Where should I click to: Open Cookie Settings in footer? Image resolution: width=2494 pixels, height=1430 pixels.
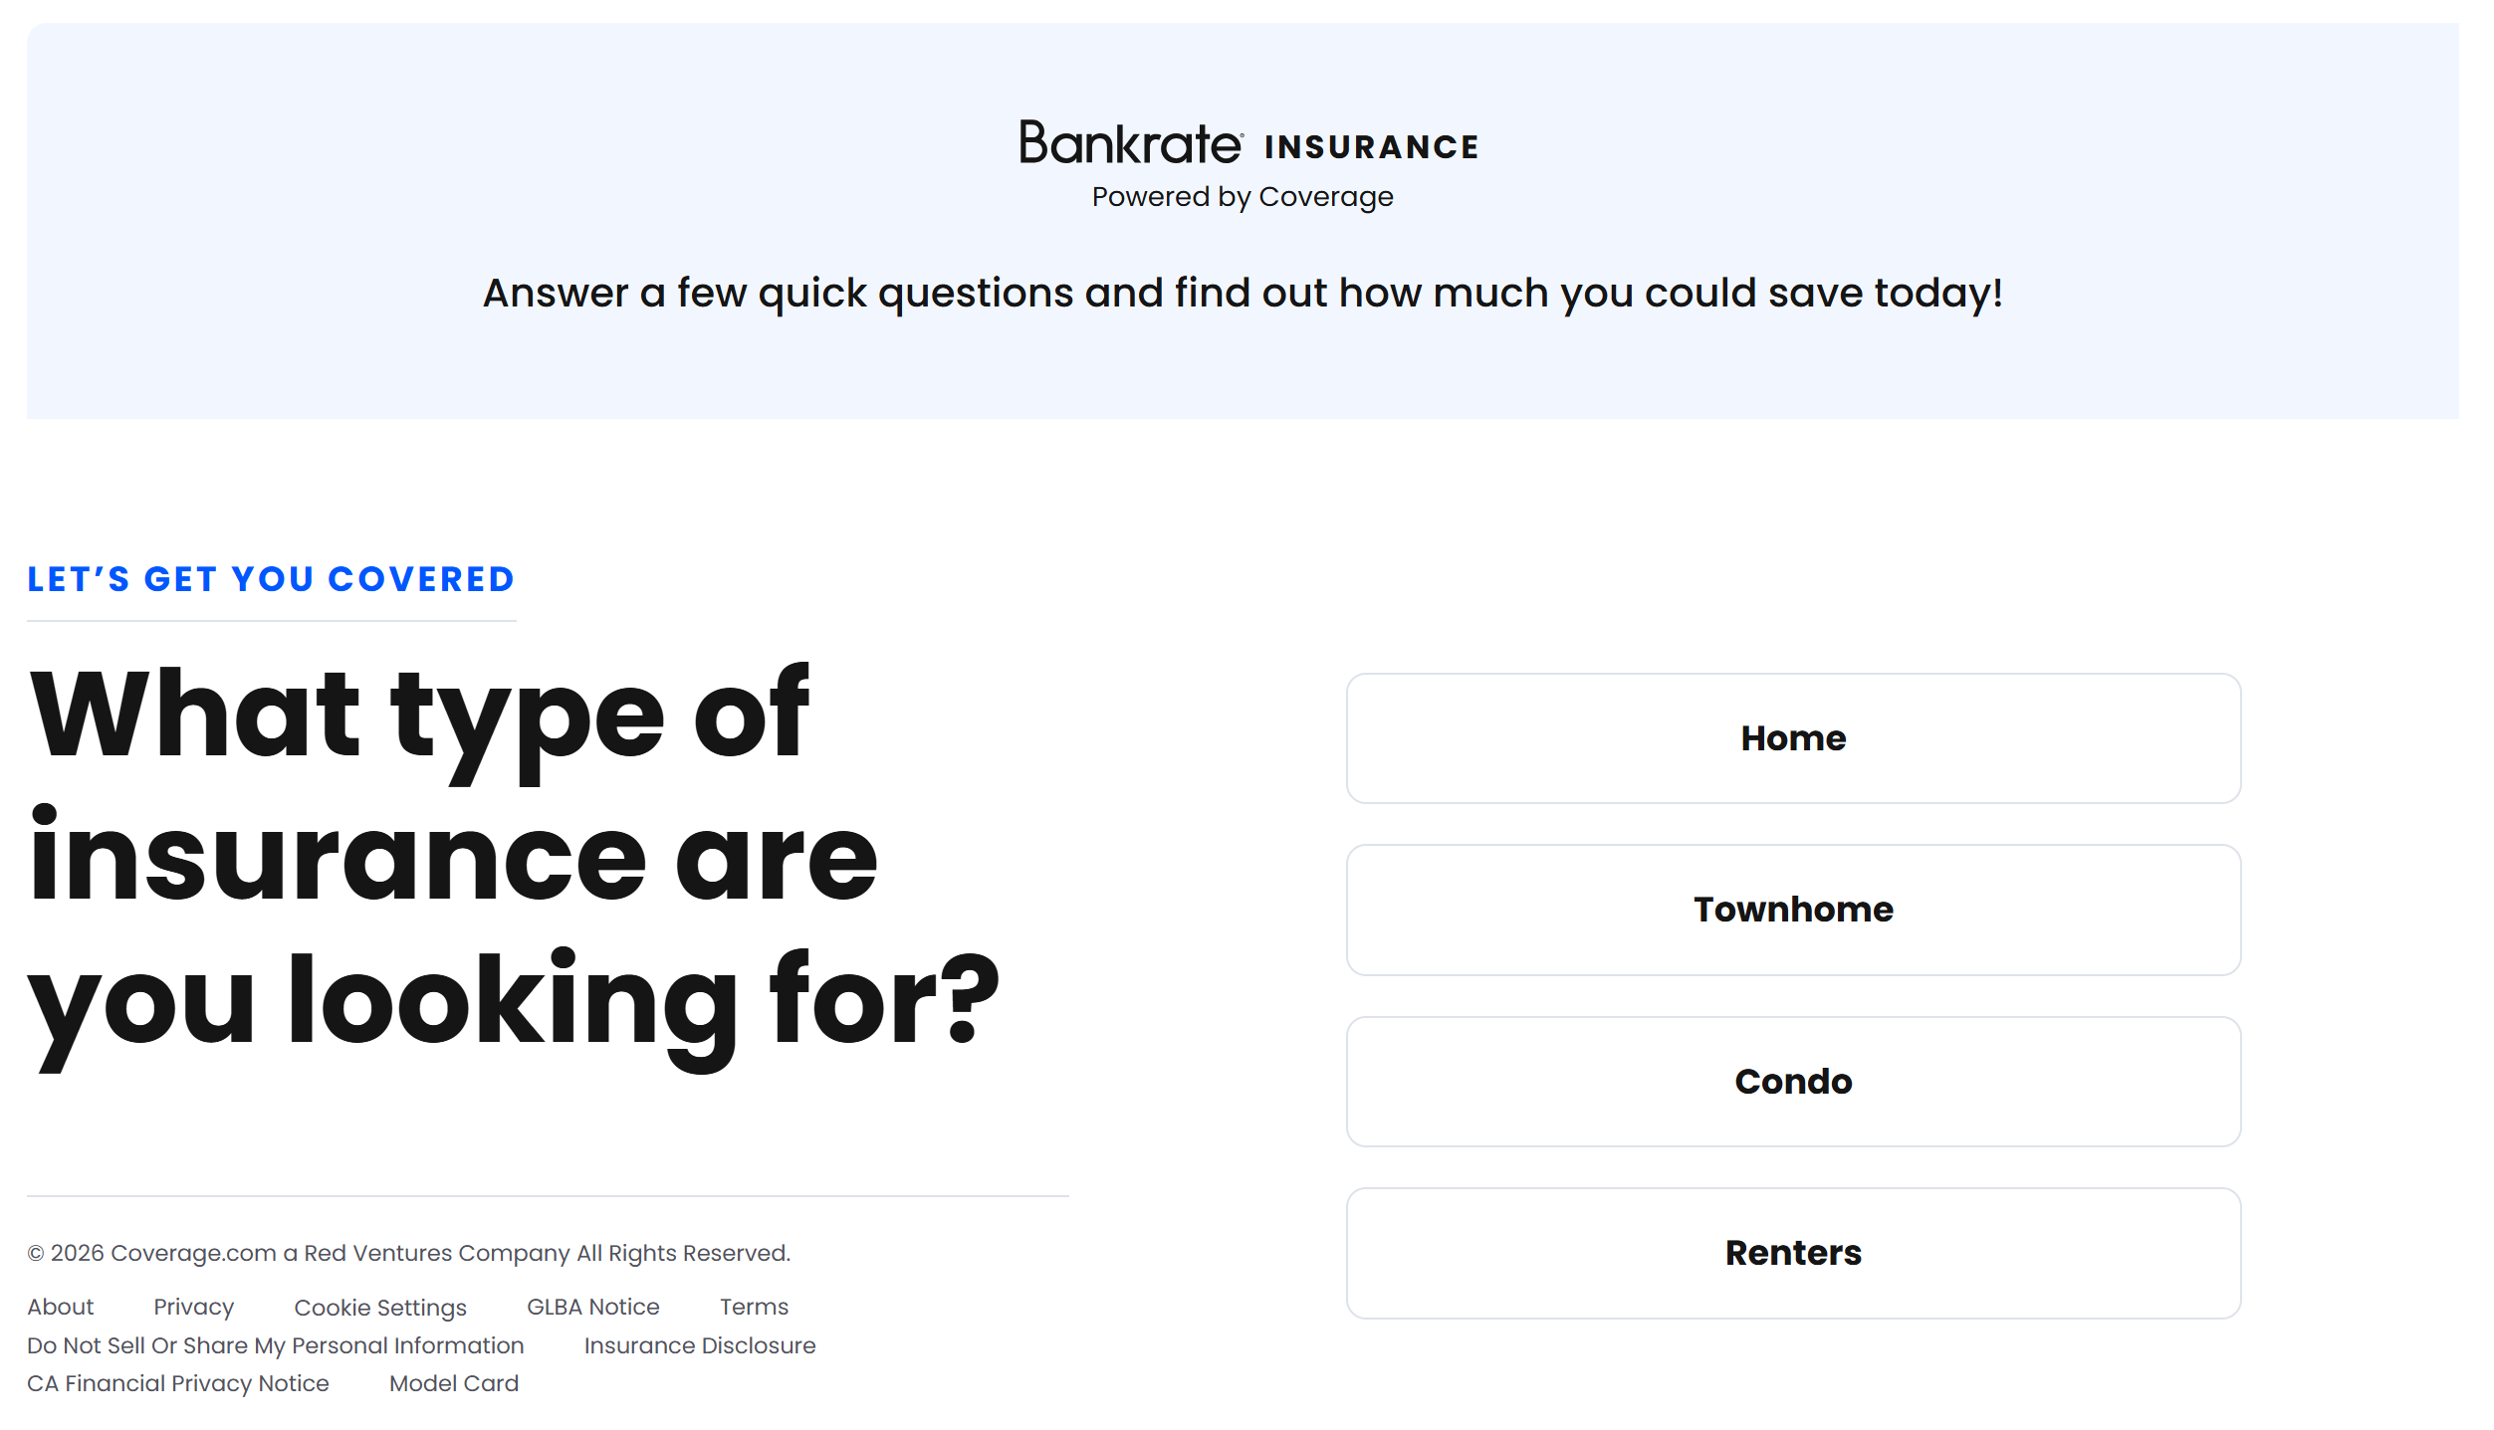point(379,1308)
